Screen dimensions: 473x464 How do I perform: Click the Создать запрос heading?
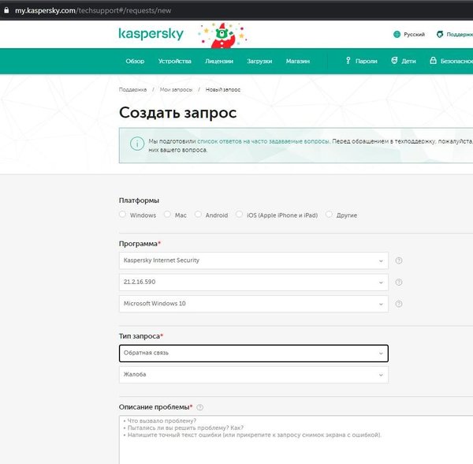(177, 113)
